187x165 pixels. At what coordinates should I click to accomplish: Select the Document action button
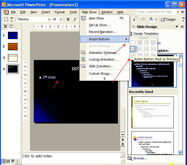point(140,55)
